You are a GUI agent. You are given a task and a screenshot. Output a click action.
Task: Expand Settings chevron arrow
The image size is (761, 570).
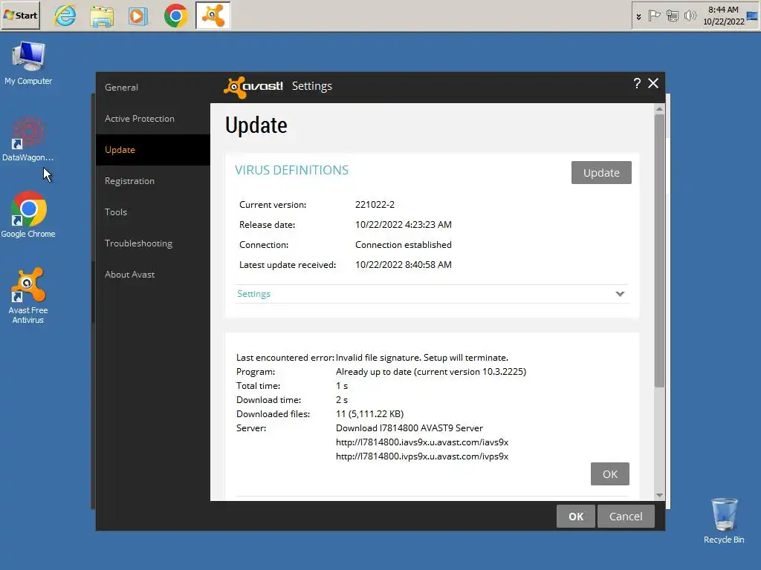pos(620,294)
